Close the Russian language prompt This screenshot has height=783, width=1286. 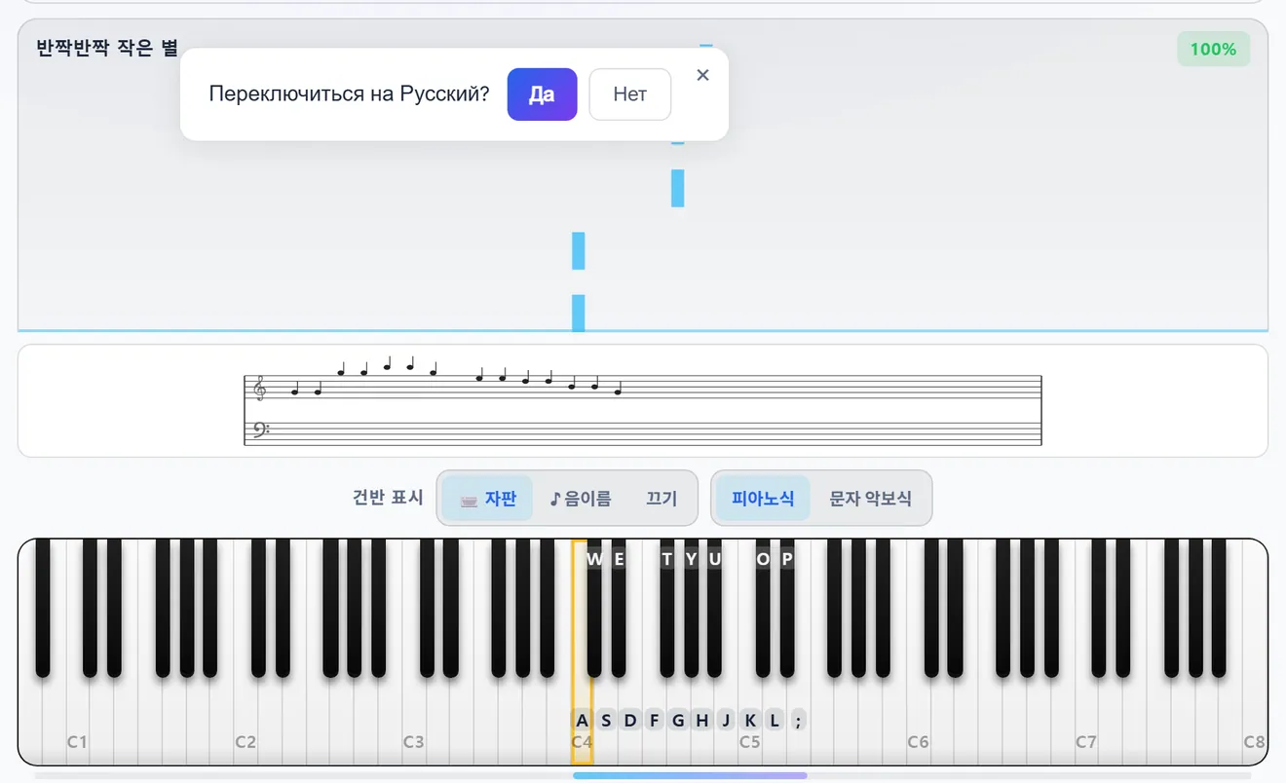coord(702,75)
